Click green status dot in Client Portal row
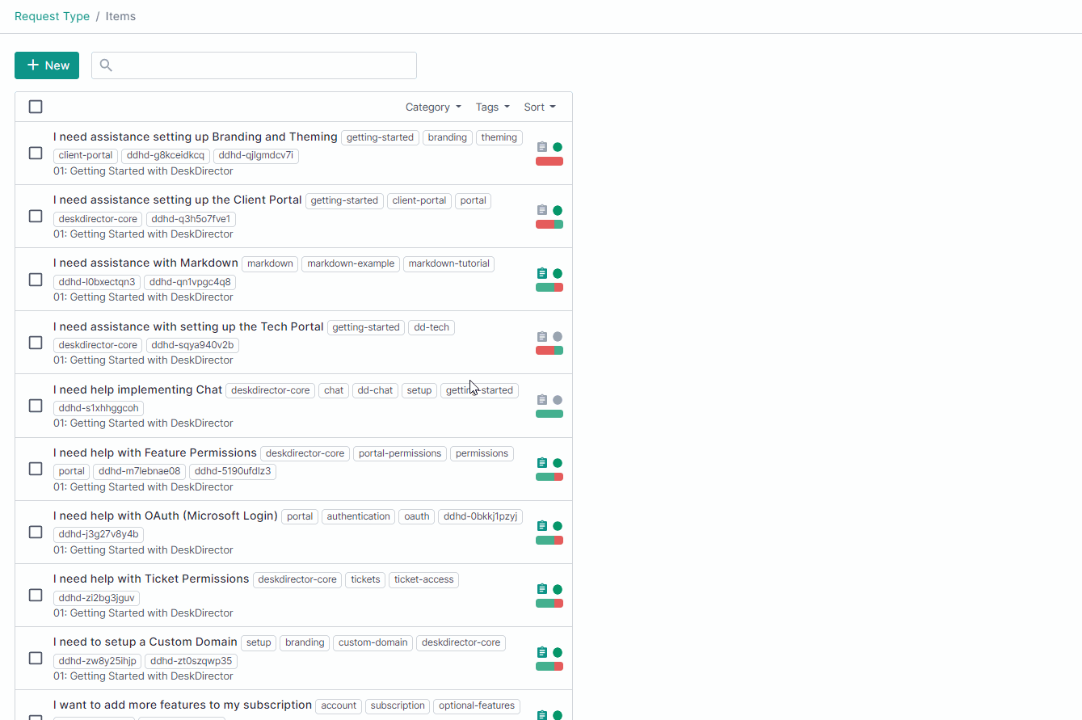1082x720 pixels. coord(558,210)
